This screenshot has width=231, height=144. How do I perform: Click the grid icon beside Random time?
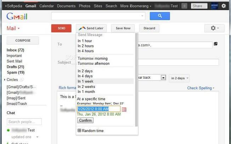point(79,130)
